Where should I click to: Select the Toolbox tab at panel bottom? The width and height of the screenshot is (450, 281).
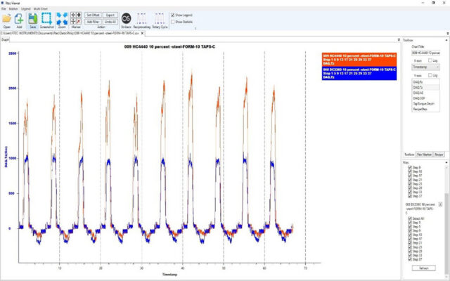(409, 155)
